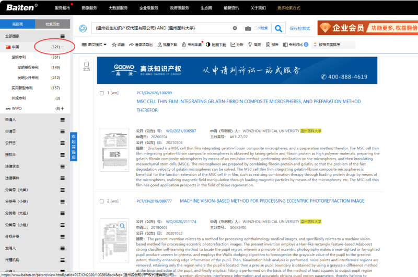Click the China flag icon in filter list
The width and height of the screenshot is (418, 277).
point(8,47)
